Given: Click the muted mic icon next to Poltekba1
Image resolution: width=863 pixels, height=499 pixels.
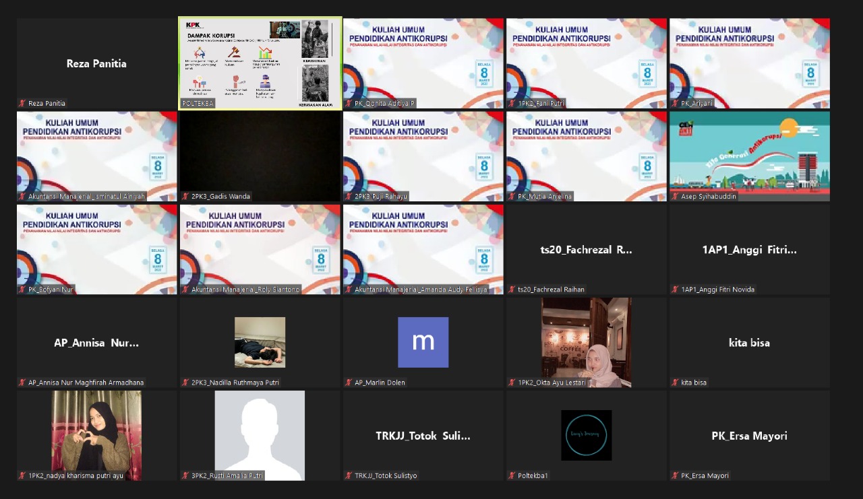Looking at the screenshot, I should (x=512, y=475).
